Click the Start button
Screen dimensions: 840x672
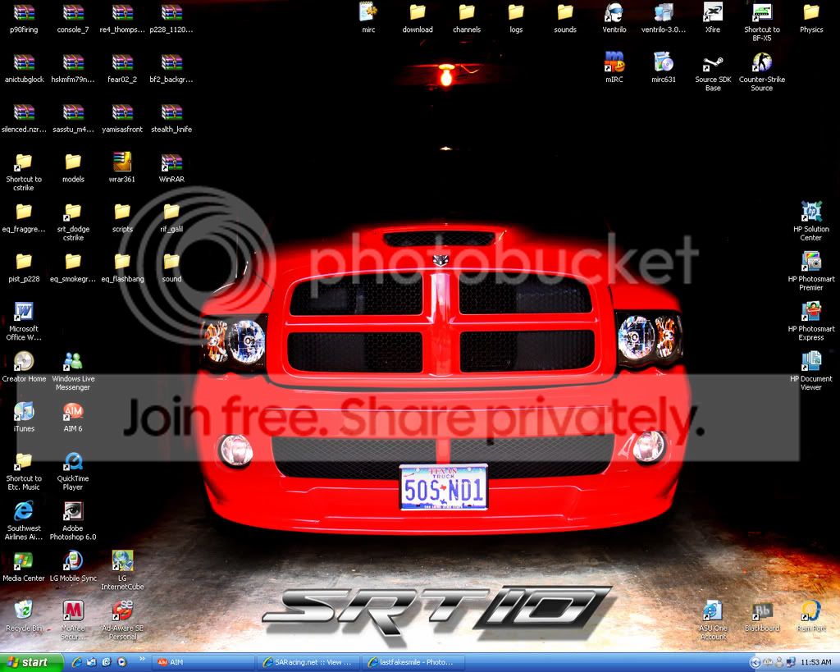(31, 662)
